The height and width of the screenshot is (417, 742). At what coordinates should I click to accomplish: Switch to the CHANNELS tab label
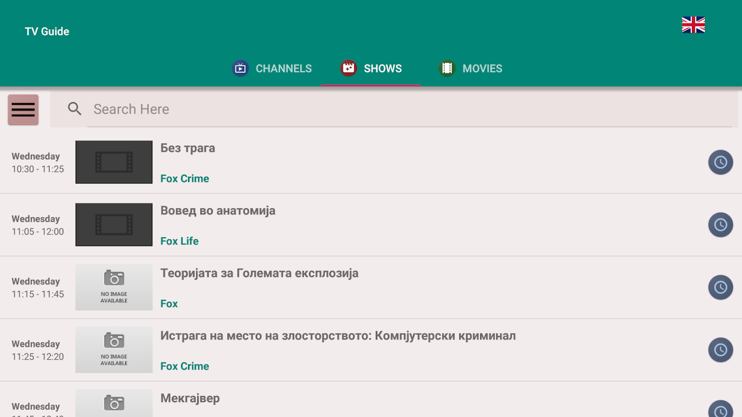point(283,69)
